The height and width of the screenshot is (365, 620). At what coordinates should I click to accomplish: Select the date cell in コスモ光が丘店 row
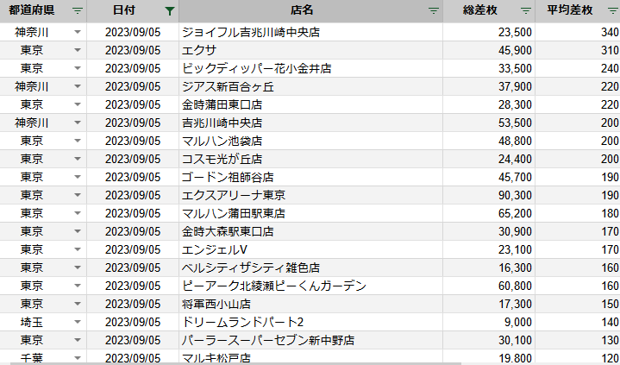[x=133, y=159]
